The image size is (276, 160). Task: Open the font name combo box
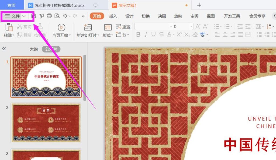[153, 27]
